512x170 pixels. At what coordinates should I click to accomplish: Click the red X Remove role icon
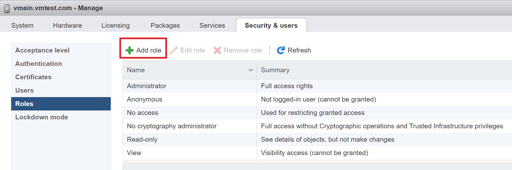pos(217,50)
